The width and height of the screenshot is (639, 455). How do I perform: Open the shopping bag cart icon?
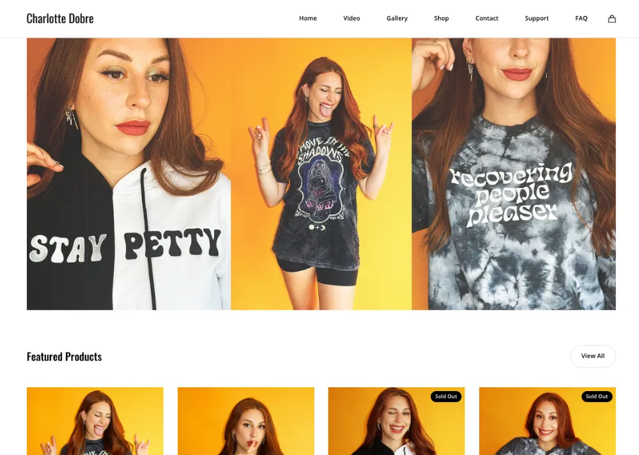click(x=612, y=19)
